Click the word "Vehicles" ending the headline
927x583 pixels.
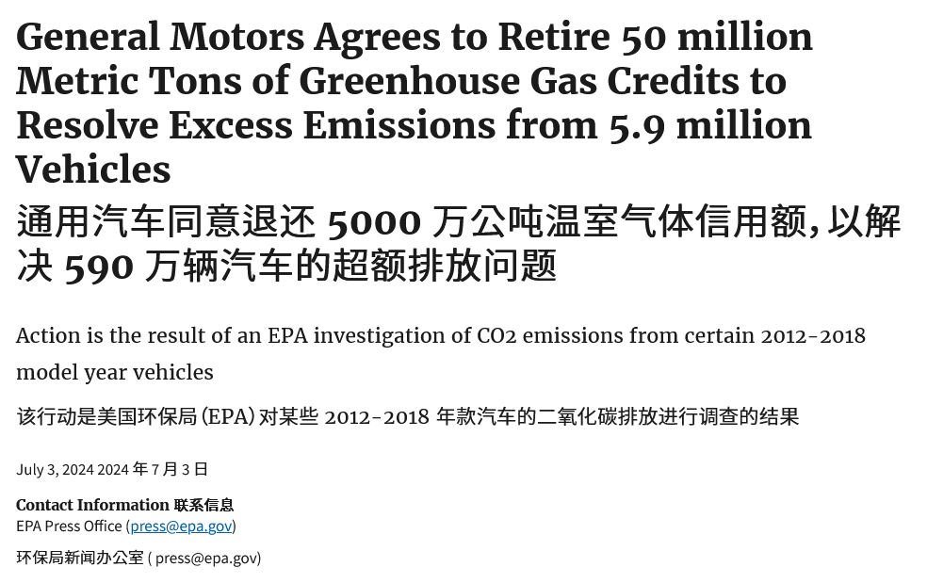click(x=93, y=170)
